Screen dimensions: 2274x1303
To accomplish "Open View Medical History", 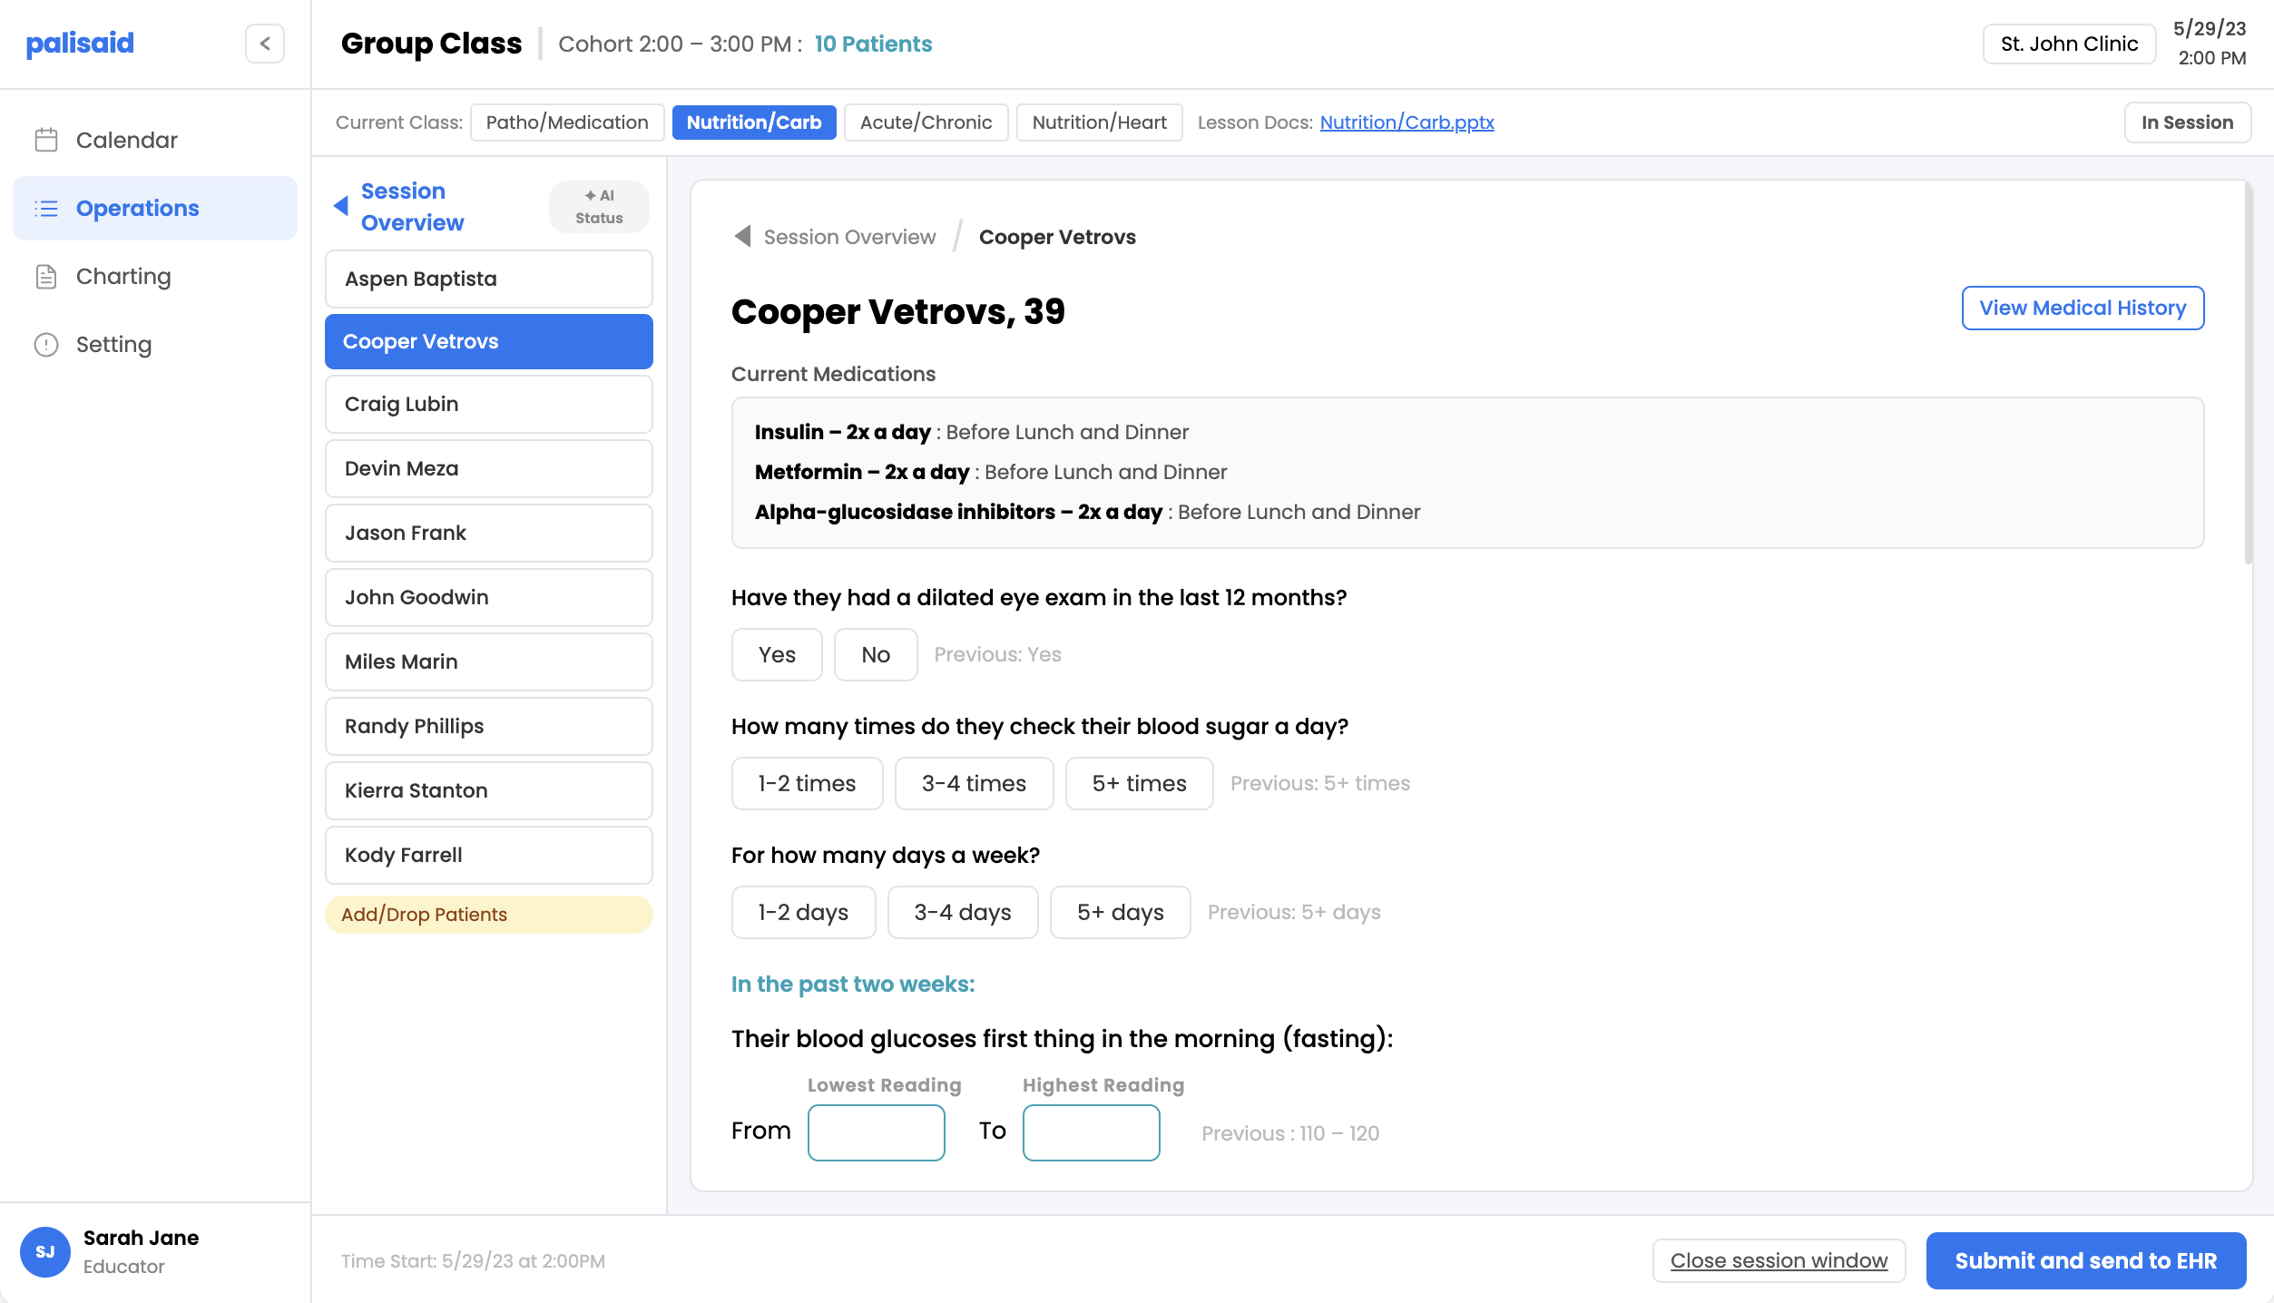I will tap(2083, 308).
